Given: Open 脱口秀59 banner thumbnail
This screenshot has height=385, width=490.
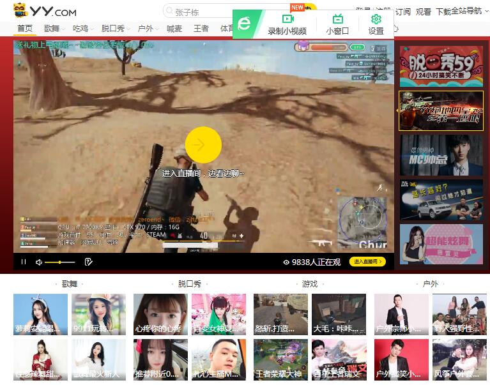Looking at the screenshot, I should pos(441,66).
